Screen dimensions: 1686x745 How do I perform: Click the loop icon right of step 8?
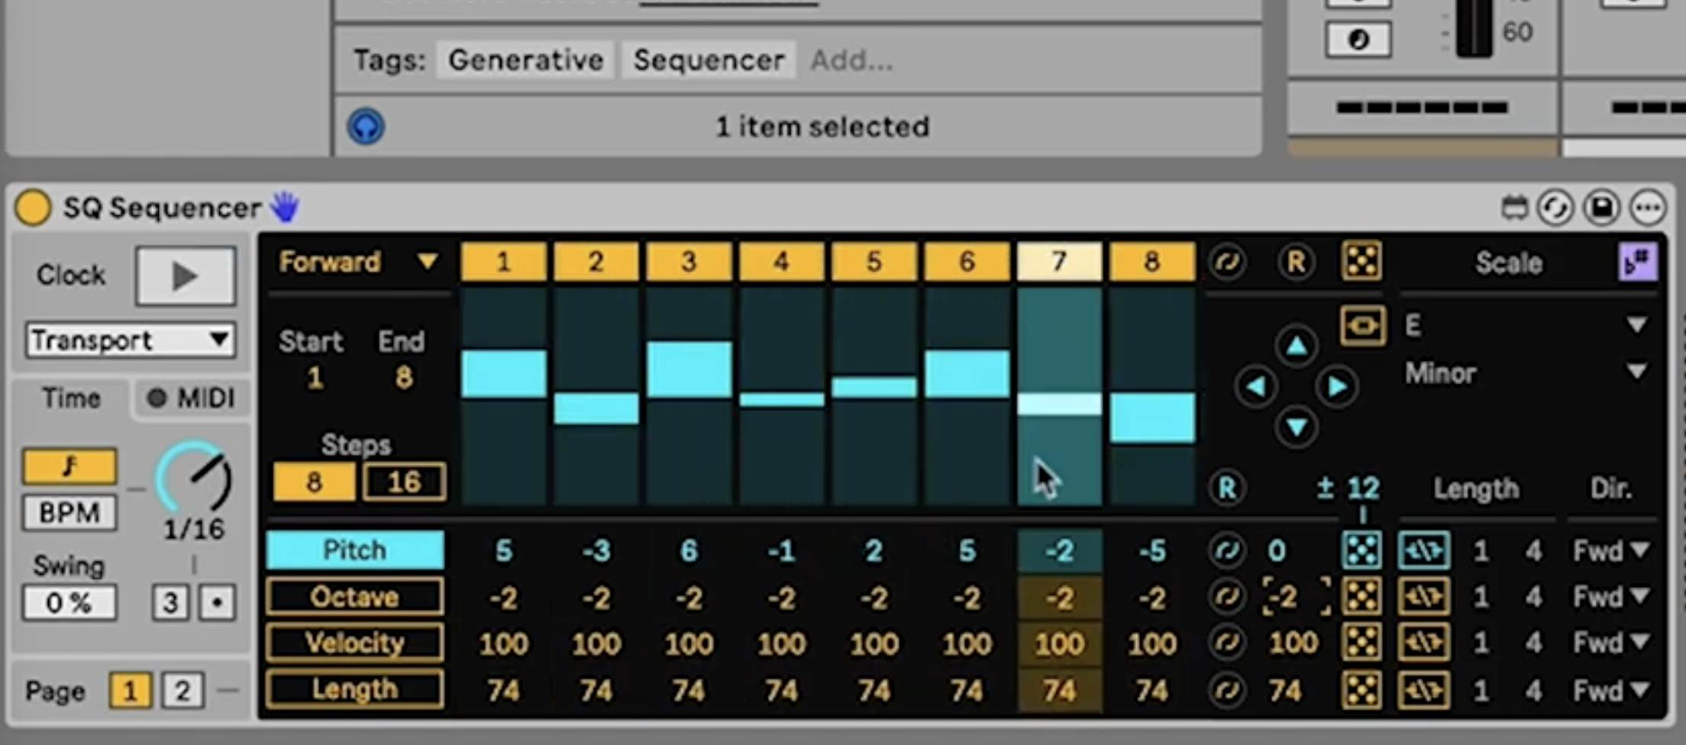pyautogui.click(x=1228, y=262)
